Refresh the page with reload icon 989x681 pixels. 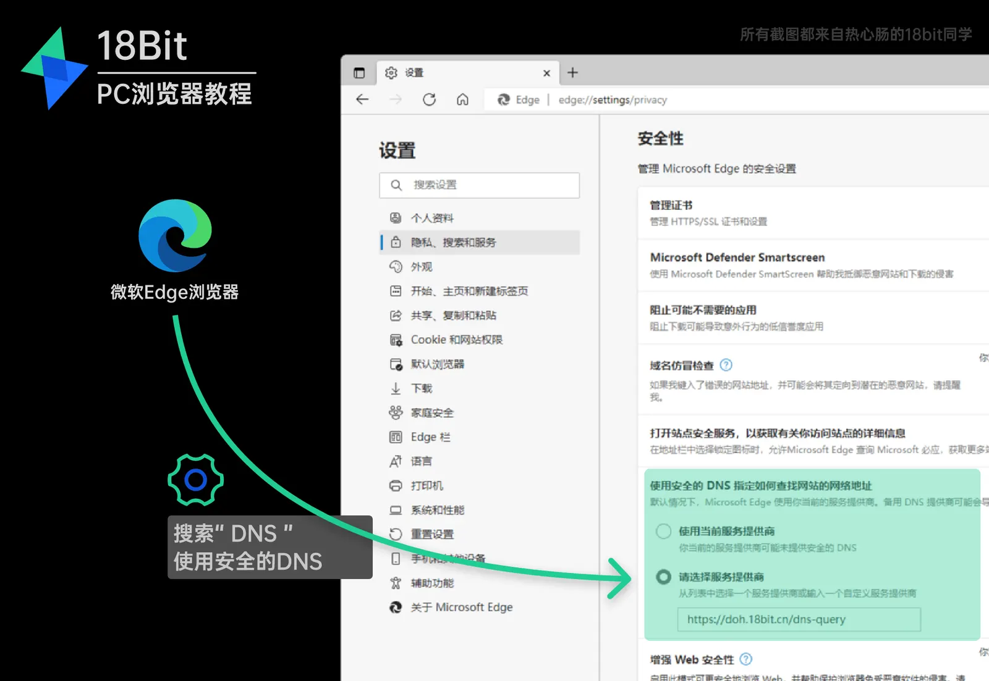coord(429,99)
